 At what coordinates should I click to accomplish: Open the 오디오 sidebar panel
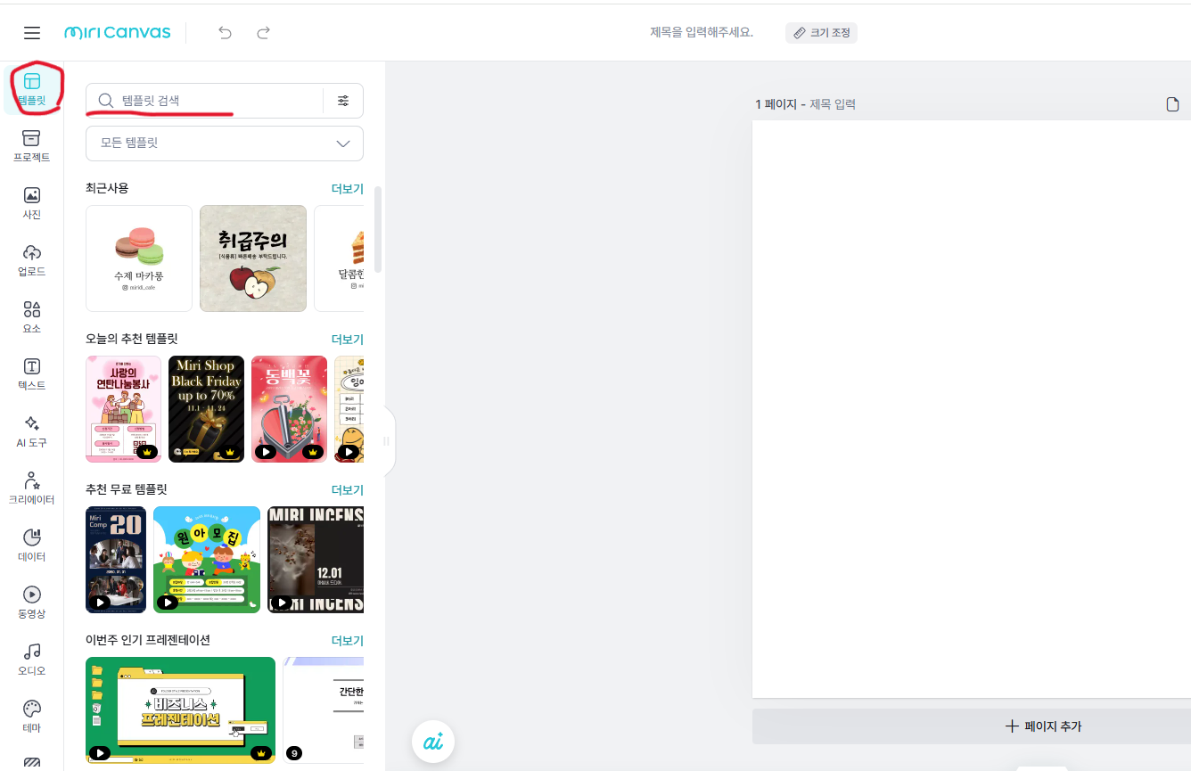[32, 660]
